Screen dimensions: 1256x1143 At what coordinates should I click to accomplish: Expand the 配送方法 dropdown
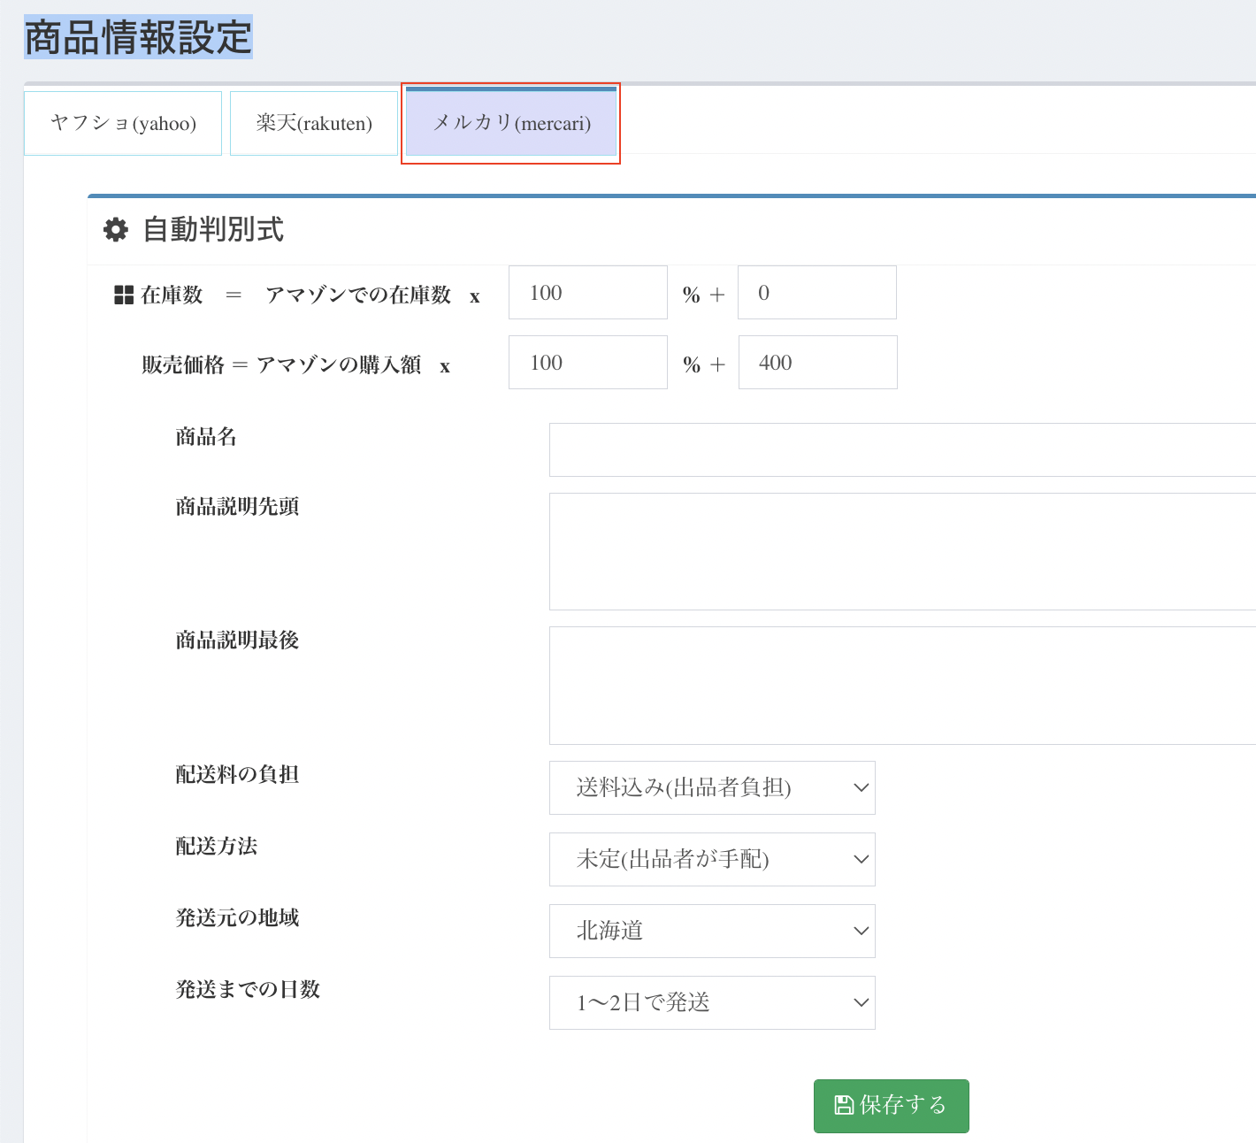712,859
